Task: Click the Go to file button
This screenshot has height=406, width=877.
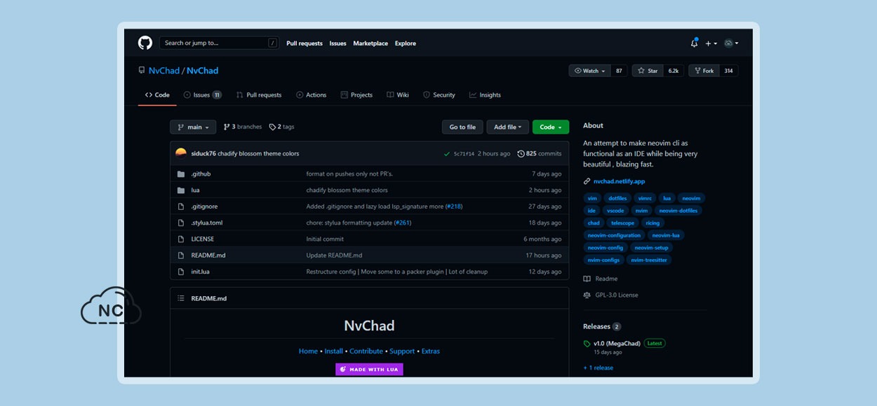Action: tap(462, 127)
